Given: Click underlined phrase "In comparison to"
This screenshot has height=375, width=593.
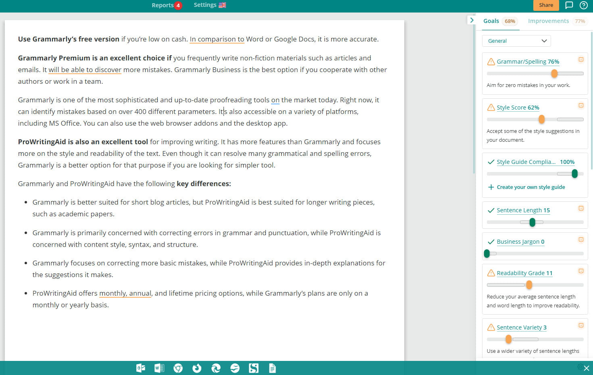Looking at the screenshot, I should [x=217, y=39].
